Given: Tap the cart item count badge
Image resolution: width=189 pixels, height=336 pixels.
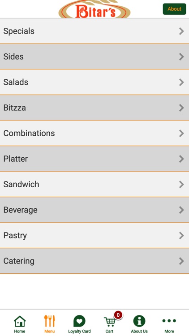Looking at the screenshot, I should click(x=118, y=315).
